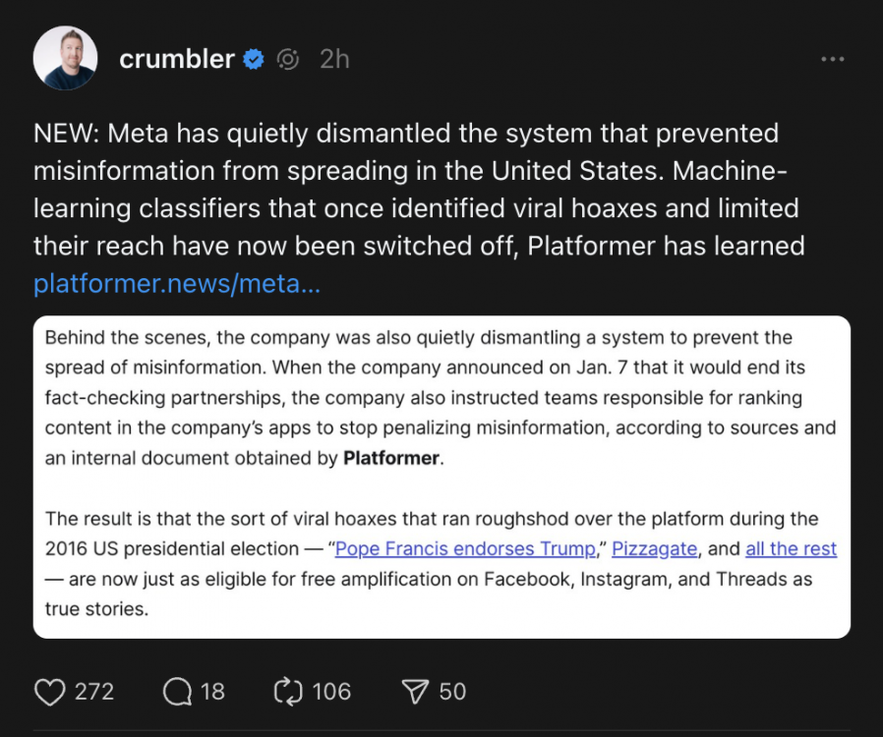The height and width of the screenshot is (737, 883).
Task: Open the three-dot more options menu
Action: 832,60
